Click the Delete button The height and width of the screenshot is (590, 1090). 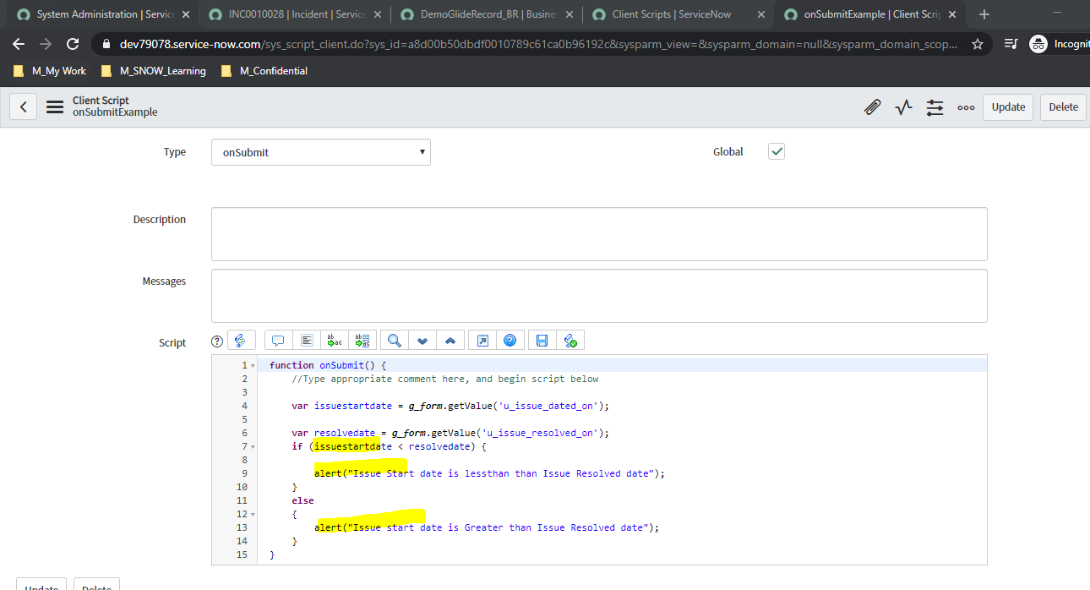point(1062,107)
